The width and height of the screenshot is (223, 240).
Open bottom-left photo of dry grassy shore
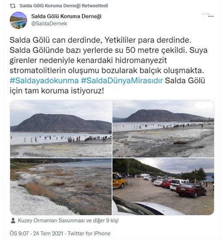[61, 187]
